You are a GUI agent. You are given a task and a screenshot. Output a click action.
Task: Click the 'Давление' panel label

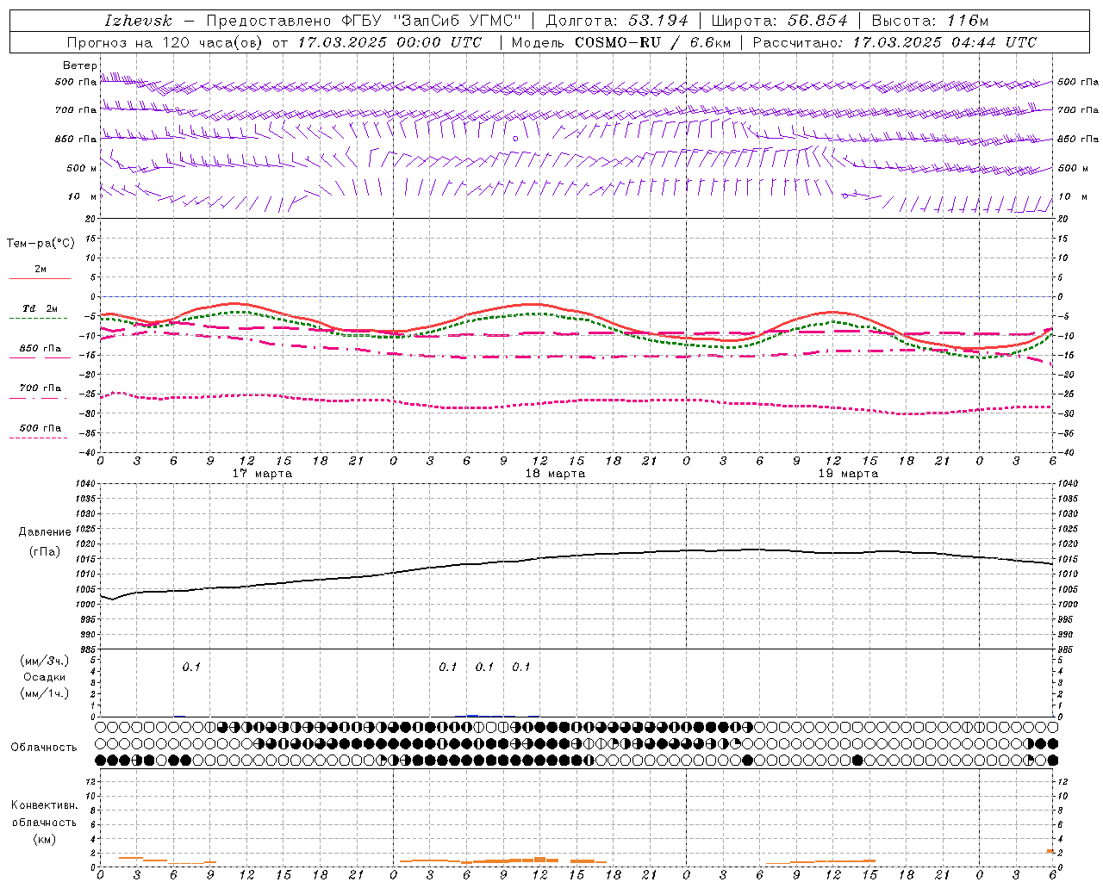click(x=45, y=532)
